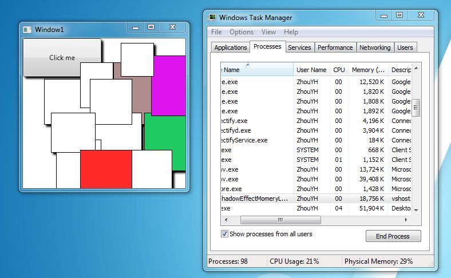Image resolution: width=451 pixels, height=278 pixels.
Task: Select the ore.exe process row
Action: coord(316,189)
